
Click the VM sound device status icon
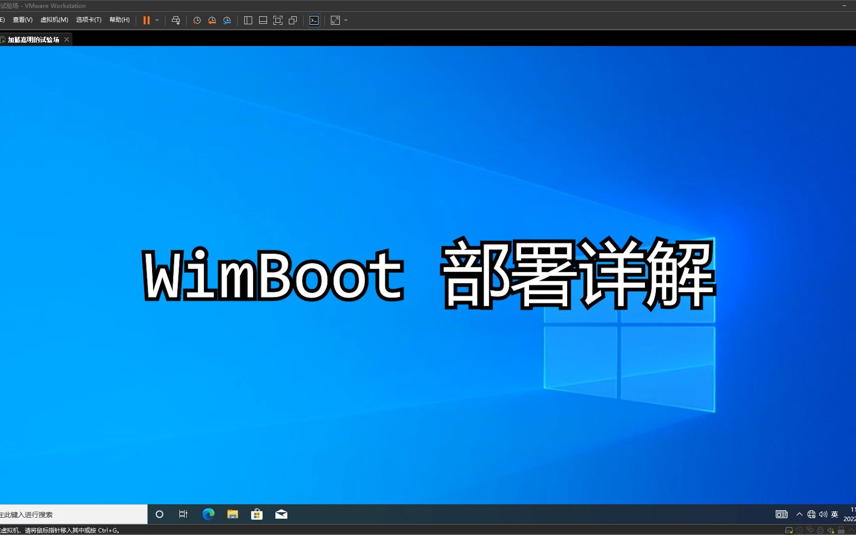pyautogui.click(x=830, y=530)
